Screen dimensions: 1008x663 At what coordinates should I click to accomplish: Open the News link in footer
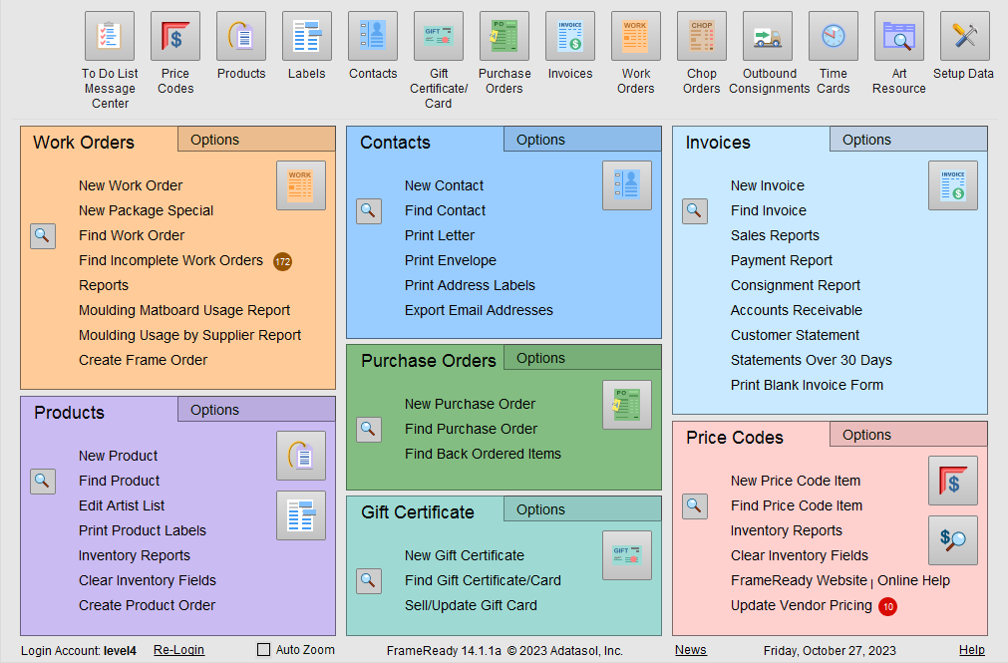point(690,650)
